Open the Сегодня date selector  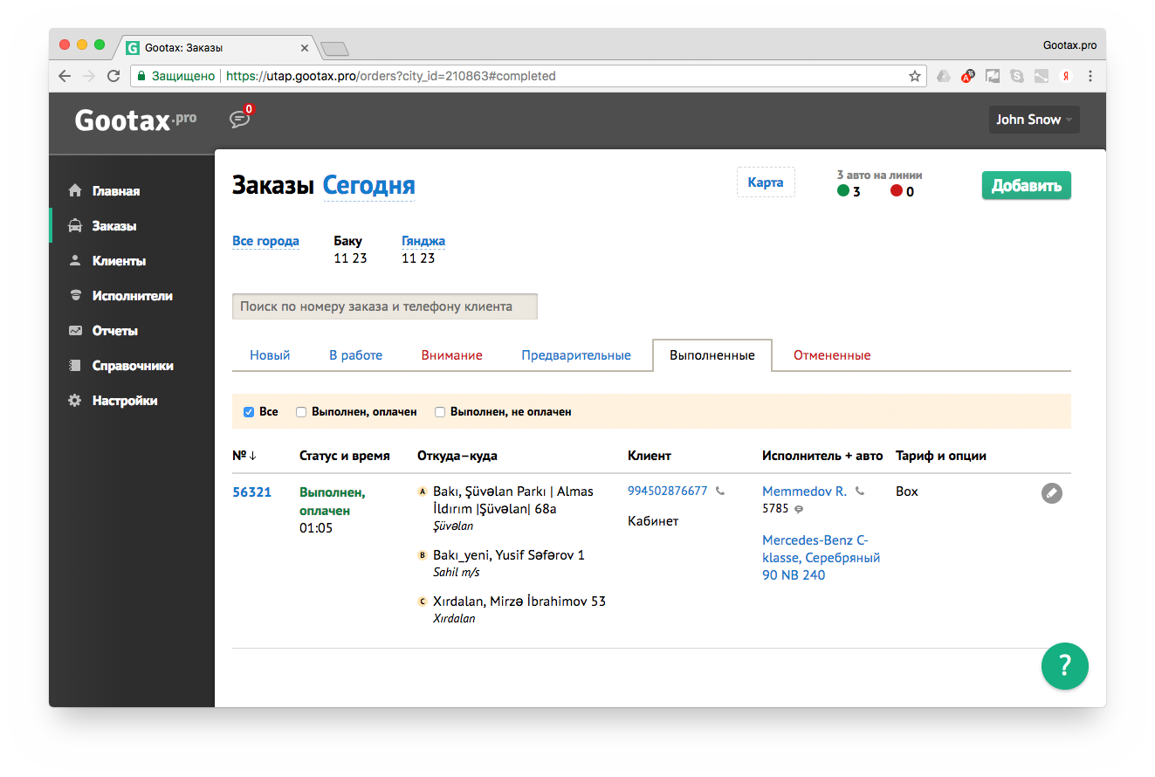click(369, 185)
